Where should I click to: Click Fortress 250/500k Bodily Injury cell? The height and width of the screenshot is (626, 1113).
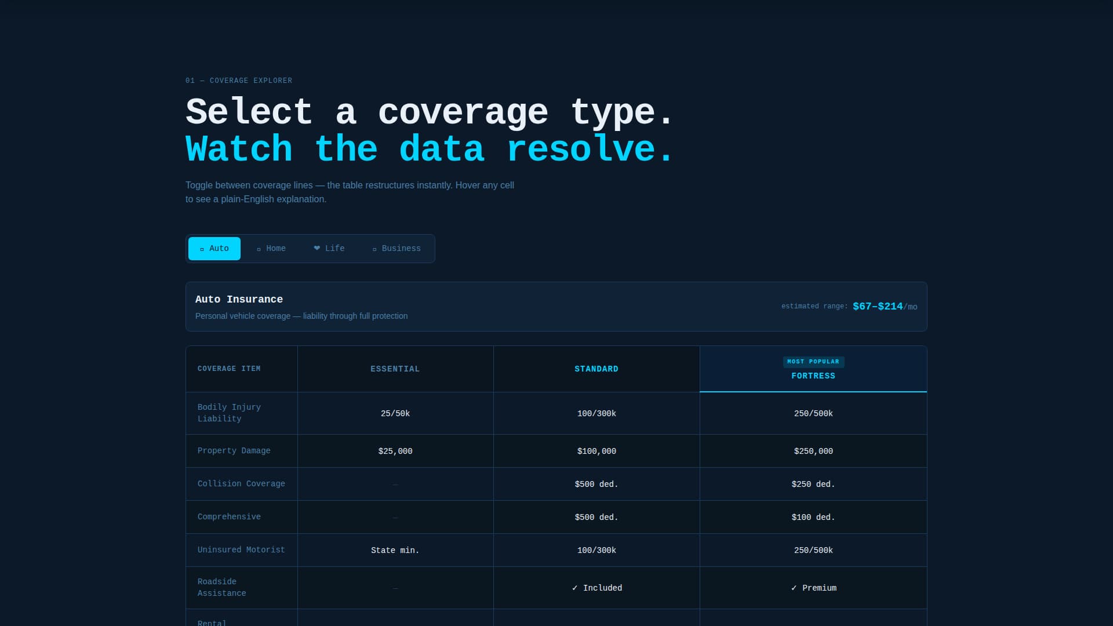click(x=813, y=414)
